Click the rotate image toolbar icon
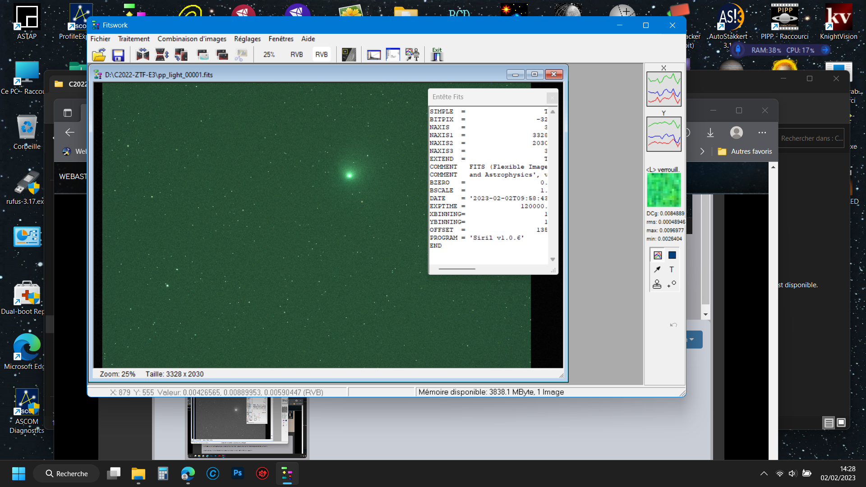Viewport: 866px width, 487px height. (181, 55)
